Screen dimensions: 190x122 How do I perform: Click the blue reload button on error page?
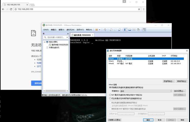tap(36, 83)
